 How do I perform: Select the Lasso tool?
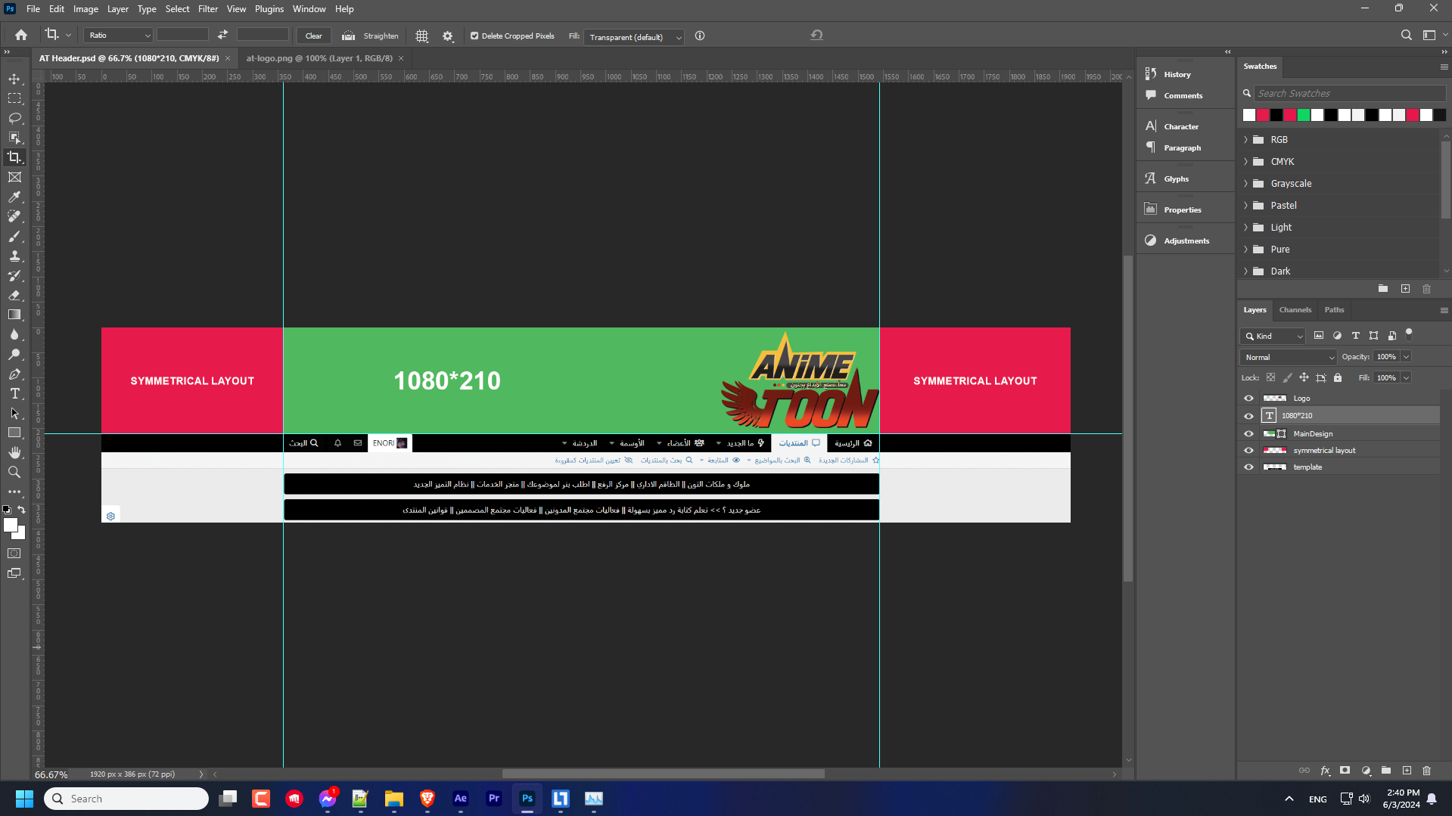(14, 118)
